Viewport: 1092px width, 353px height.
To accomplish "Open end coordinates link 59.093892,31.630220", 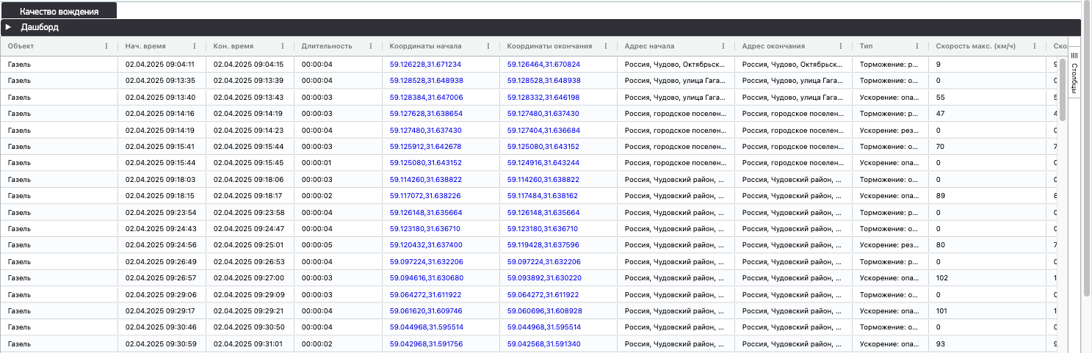I will 543,278.
